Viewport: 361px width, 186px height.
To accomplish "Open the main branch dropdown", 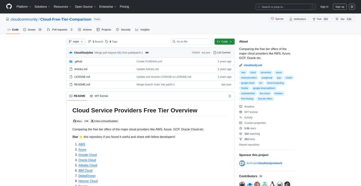I will 76,42.
